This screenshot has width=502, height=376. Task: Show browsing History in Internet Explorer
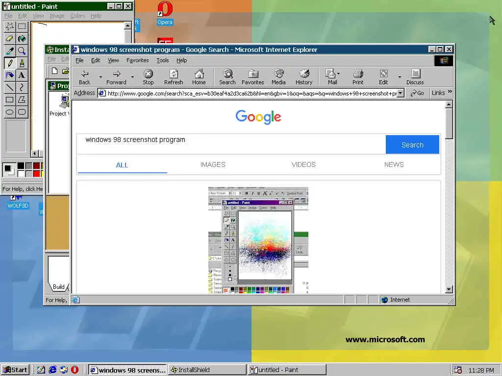tap(304, 77)
